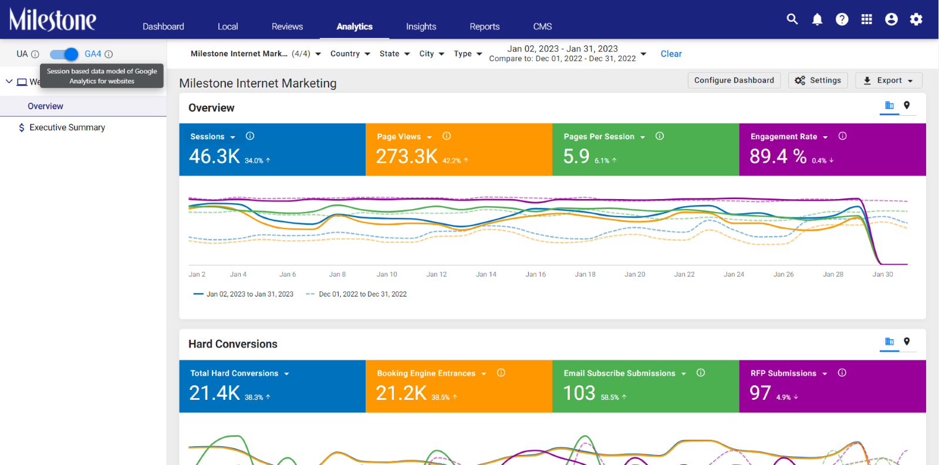Open the State filter dropdown
The width and height of the screenshot is (939, 465).
(x=394, y=54)
